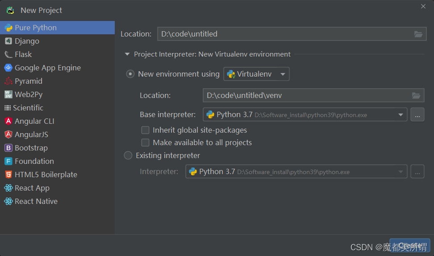
Task: Click the Foundation F icon
Action: pos(8,161)
